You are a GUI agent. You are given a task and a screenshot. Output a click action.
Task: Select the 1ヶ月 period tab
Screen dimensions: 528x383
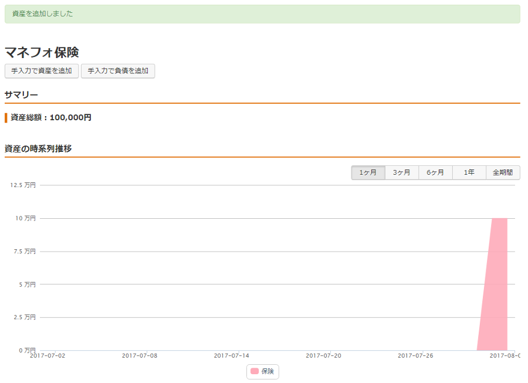tap(368, 172)
